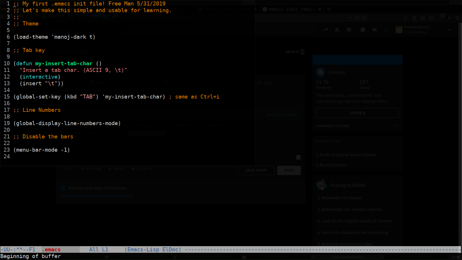Click 'Connect accounts to share your post' link
The width and height of the screenshot is (462, 260).
[x=94, y=196]
